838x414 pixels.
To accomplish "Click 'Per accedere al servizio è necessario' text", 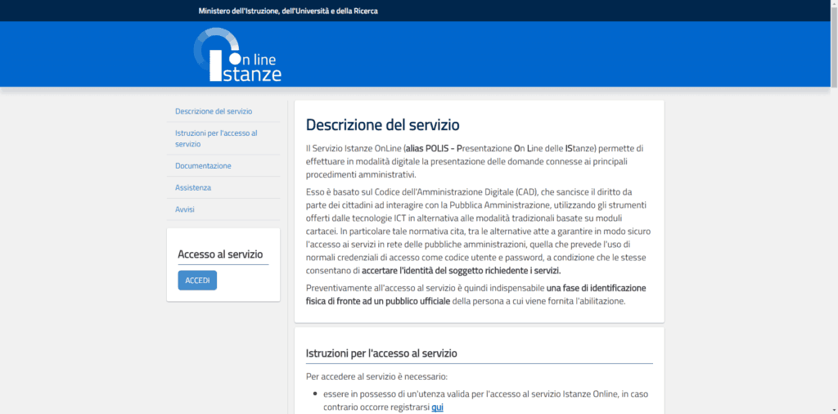I will click(x=376, y=376).
